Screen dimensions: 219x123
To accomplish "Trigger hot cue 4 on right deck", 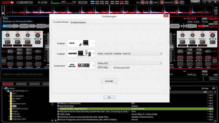I will [208, 58].
